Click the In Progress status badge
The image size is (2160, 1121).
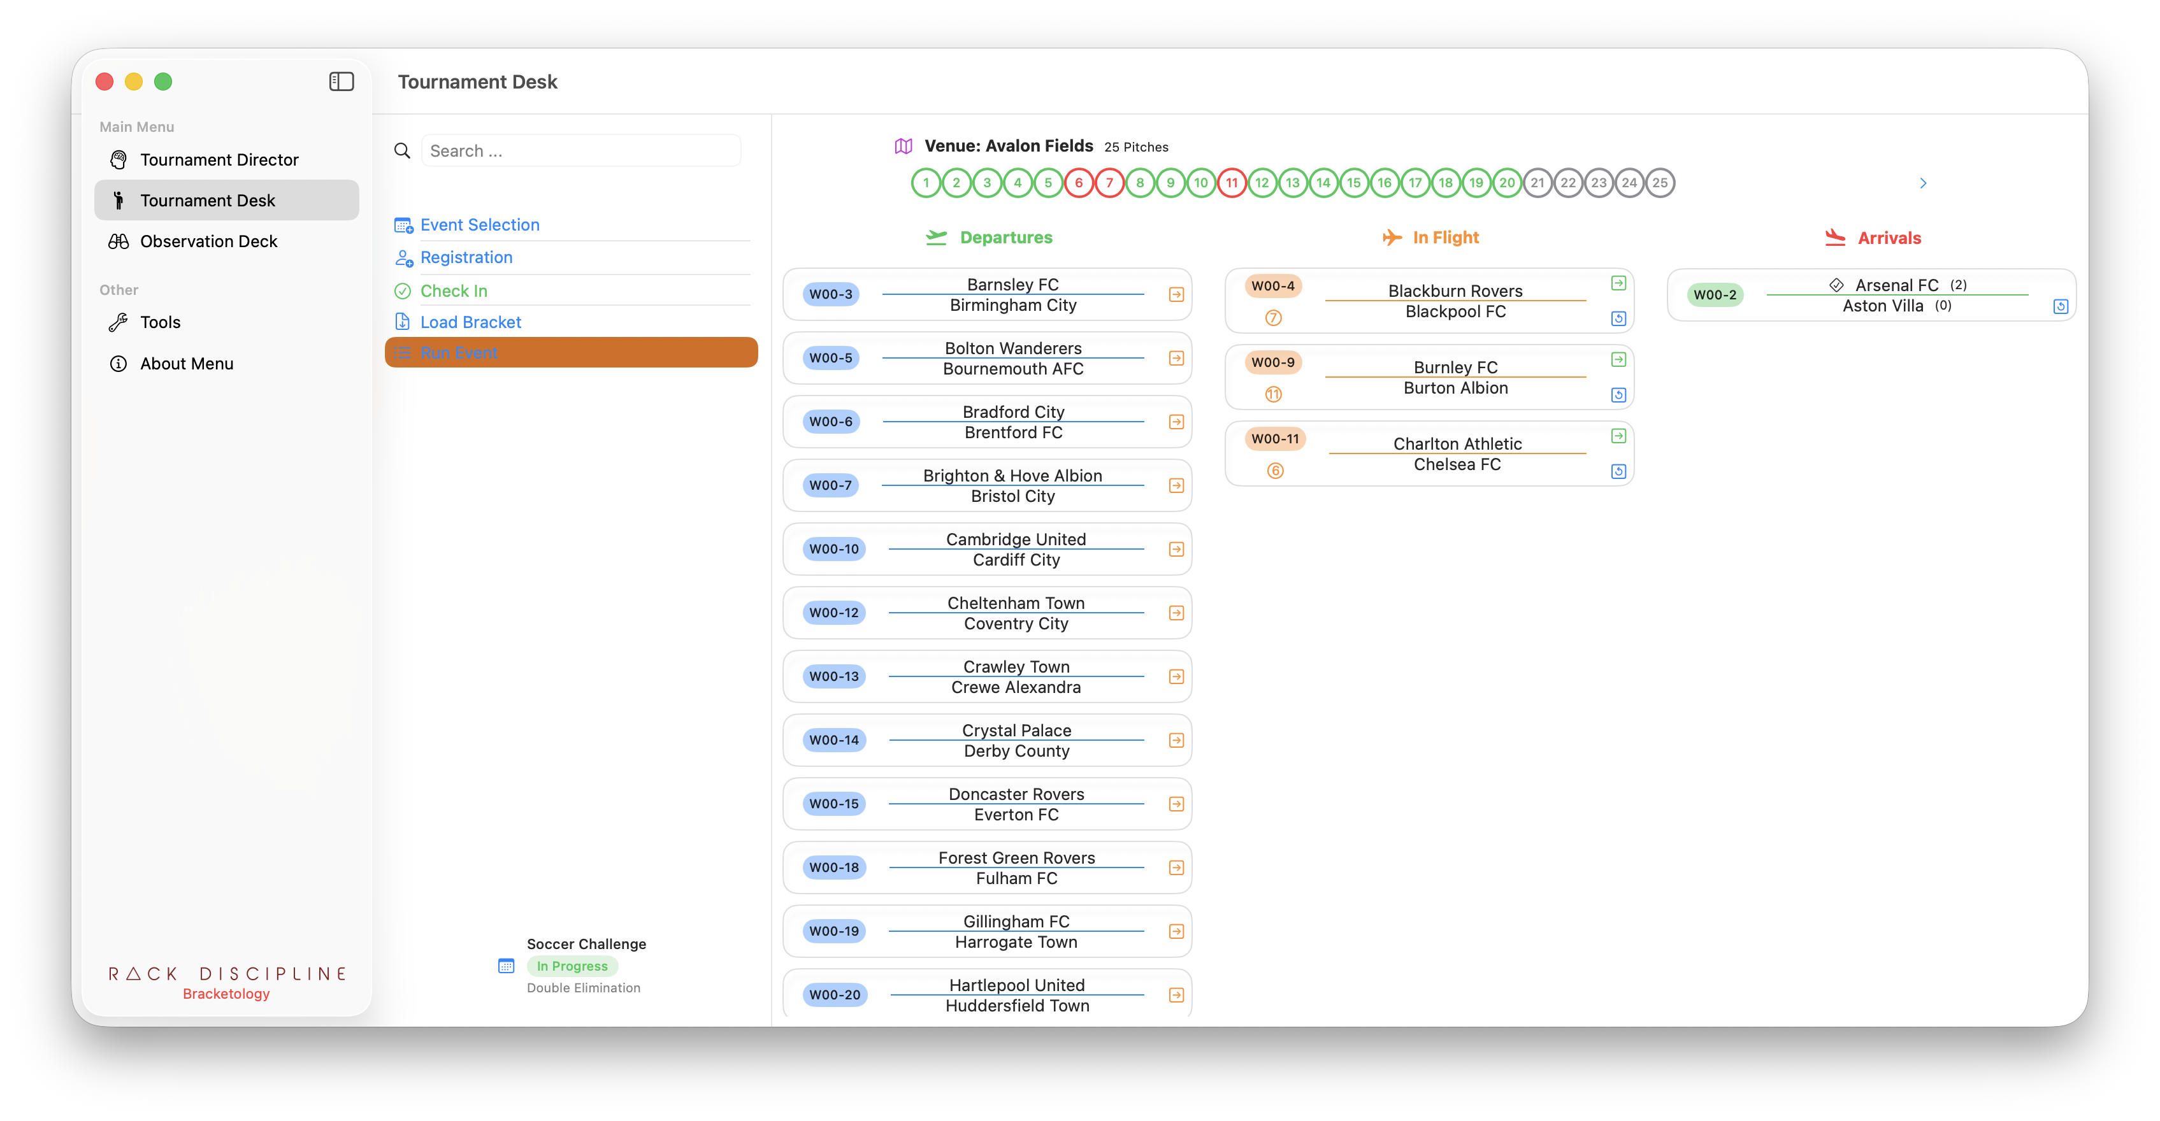(x=572, y=966)
